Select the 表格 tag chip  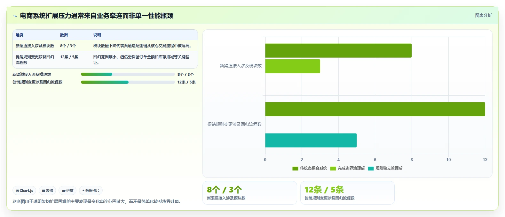(x=47, y=191)
